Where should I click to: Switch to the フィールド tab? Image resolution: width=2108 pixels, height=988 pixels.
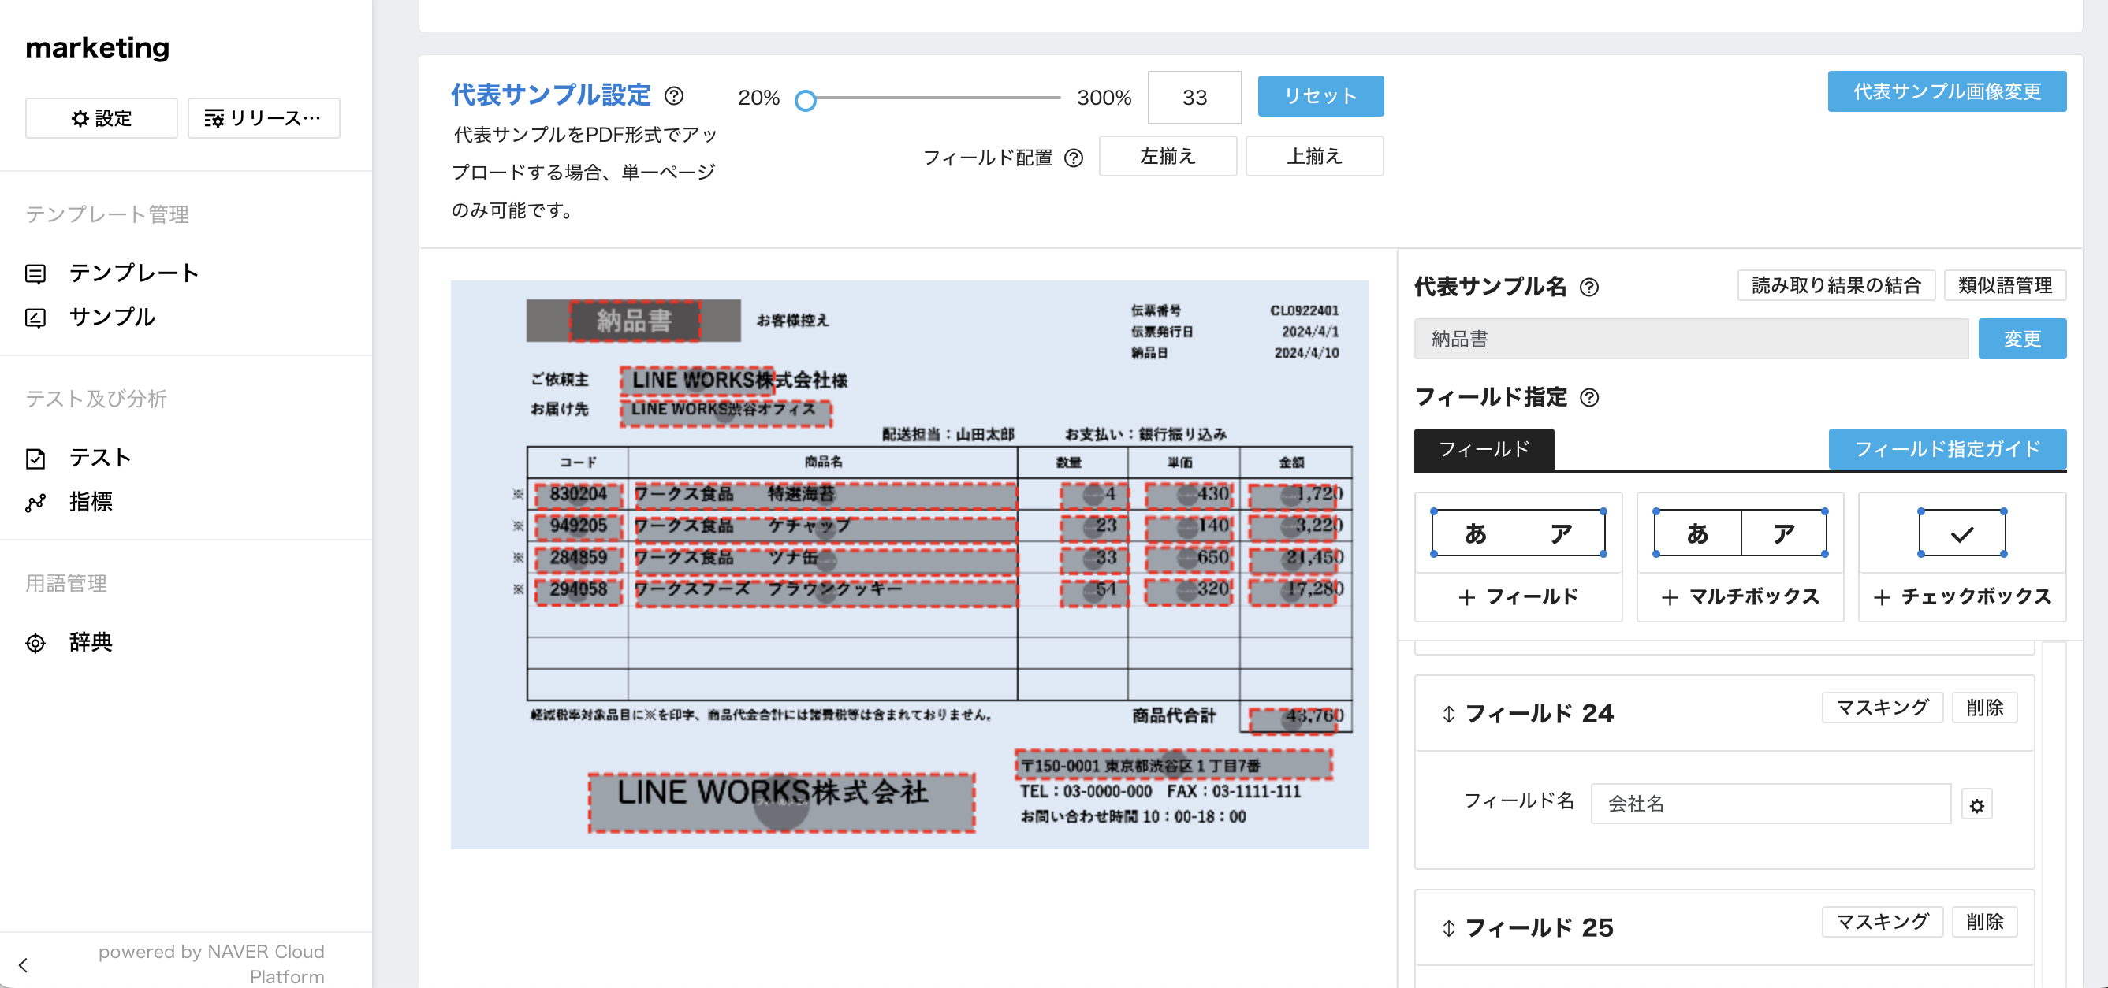1484,449
